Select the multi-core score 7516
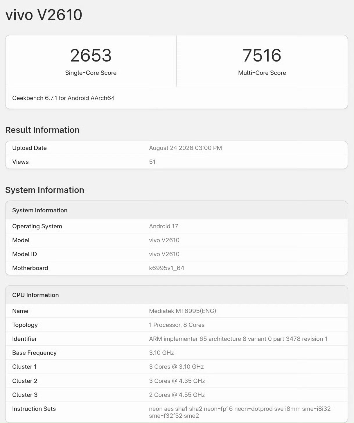The height and width of the screenshot is (423, 354). pyautogui.click(x=262, y=55)
